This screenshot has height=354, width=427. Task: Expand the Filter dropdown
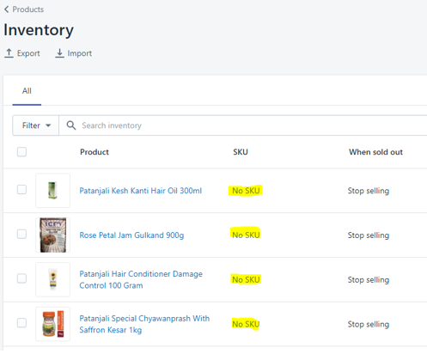click(x=36, y=125)
